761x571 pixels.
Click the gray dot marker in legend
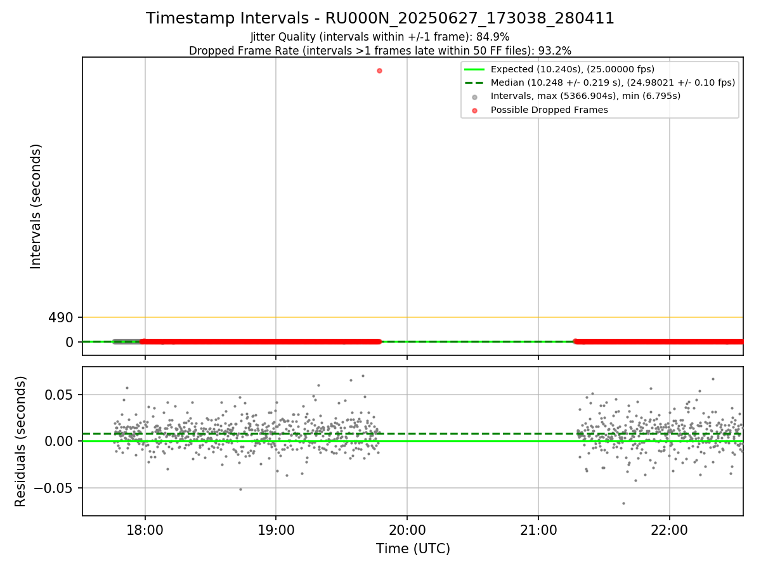pyautogui.click(x=475, y=97)
